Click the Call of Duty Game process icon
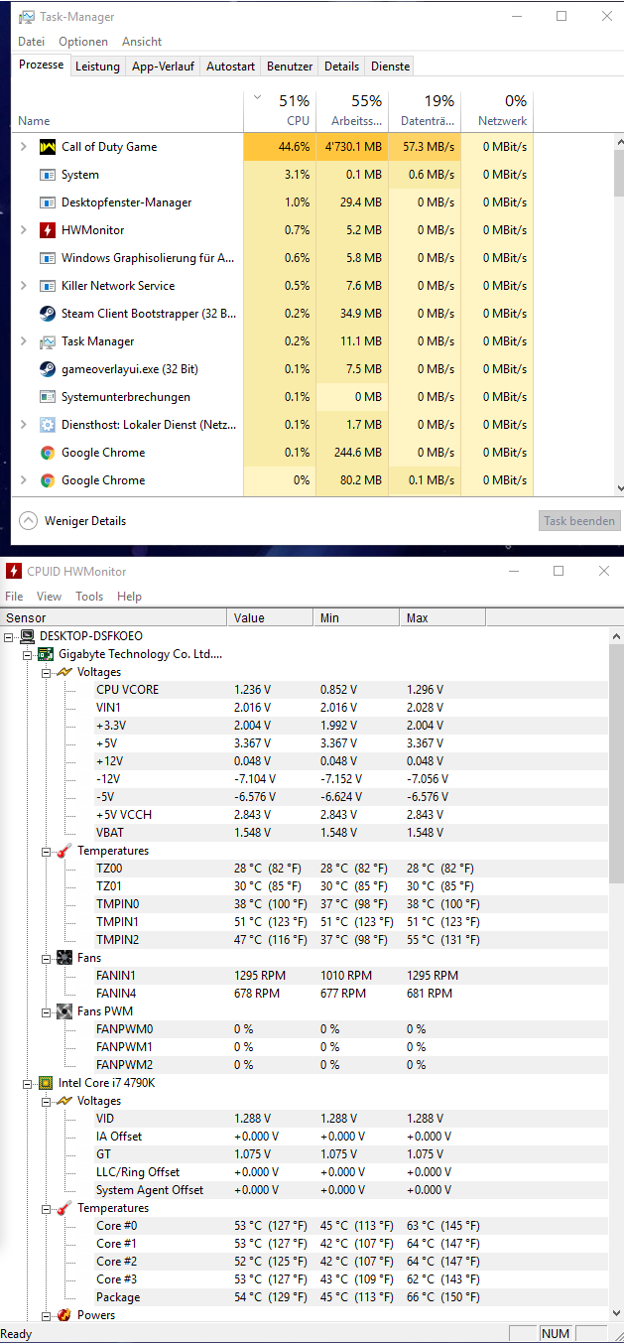 [47, 147]
